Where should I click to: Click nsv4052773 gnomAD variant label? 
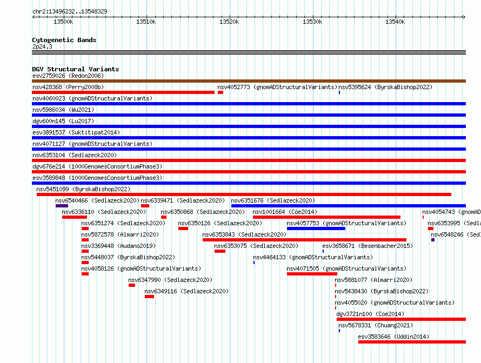coord(277,87)
